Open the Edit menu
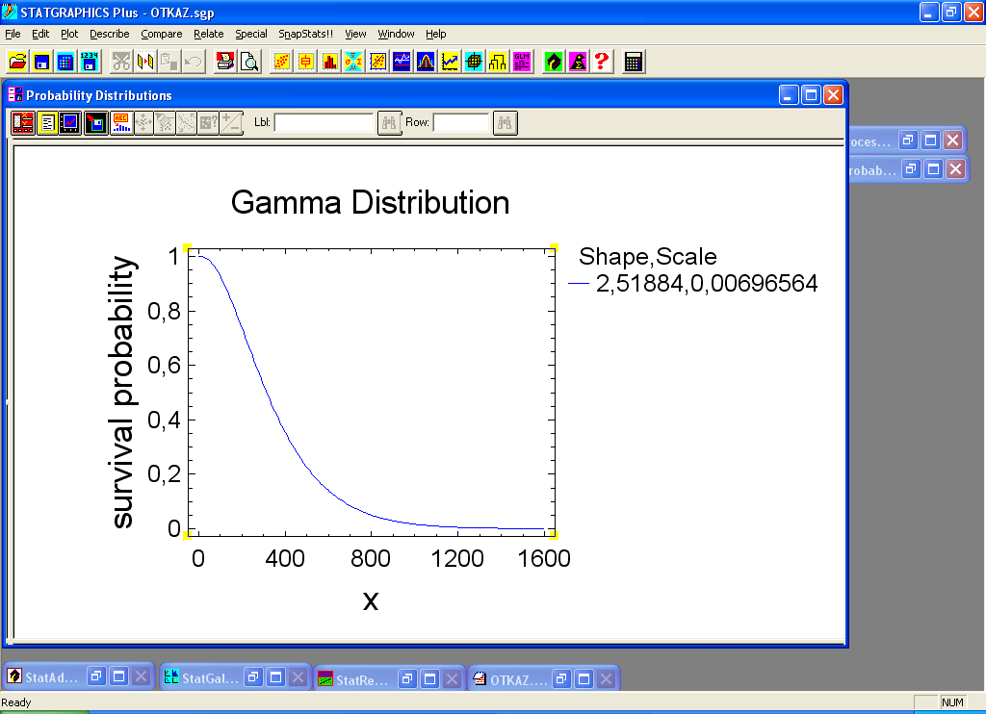 40,34
